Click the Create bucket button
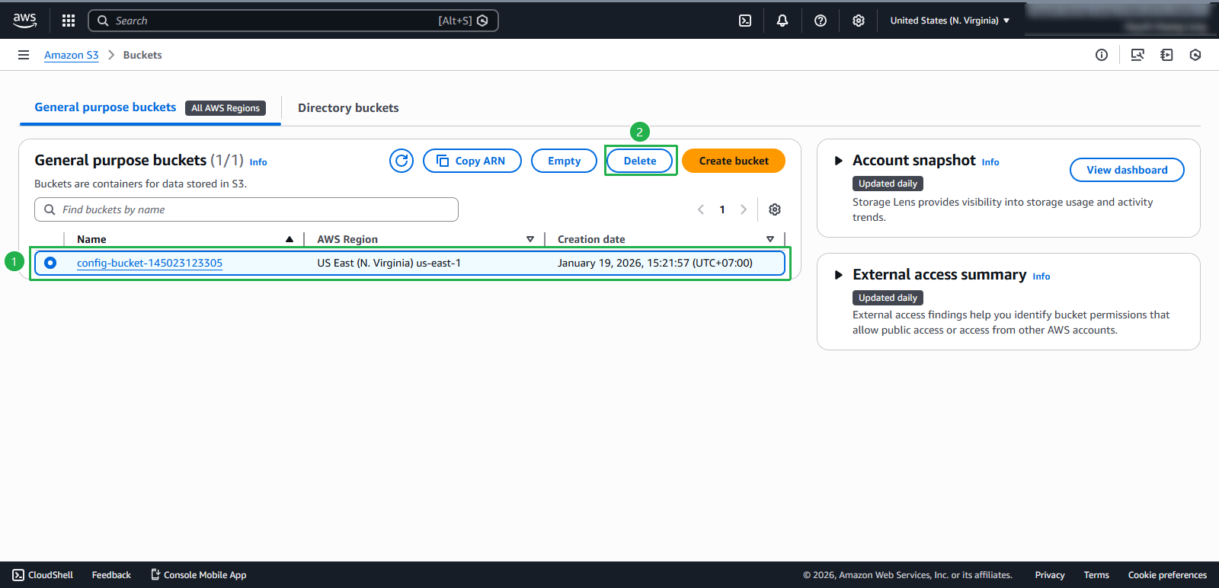Screen dimensions: 1219x588 [x=733, y=161]
